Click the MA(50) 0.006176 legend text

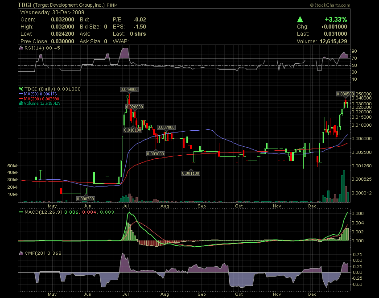point(40,94)
